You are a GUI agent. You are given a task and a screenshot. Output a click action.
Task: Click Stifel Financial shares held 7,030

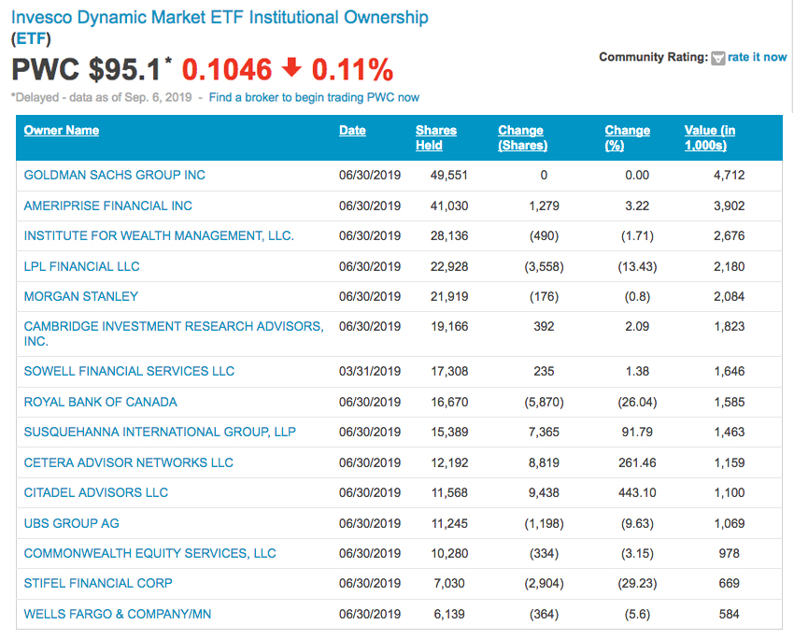449,583
